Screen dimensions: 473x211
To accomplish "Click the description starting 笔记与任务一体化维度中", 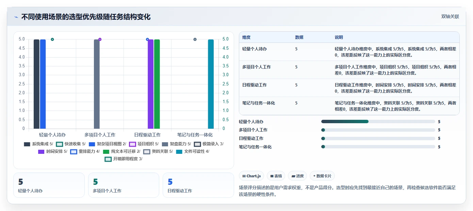I will click(x=395, y=106).
